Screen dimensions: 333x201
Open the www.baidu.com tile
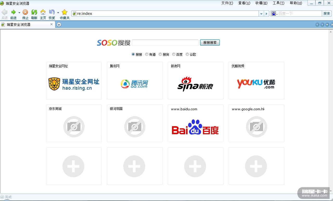pos(196,123)
